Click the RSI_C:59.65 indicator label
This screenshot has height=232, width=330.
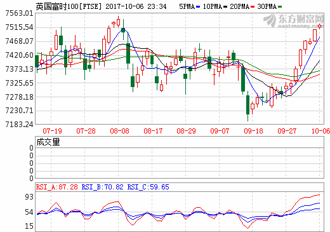coord(148,187)
